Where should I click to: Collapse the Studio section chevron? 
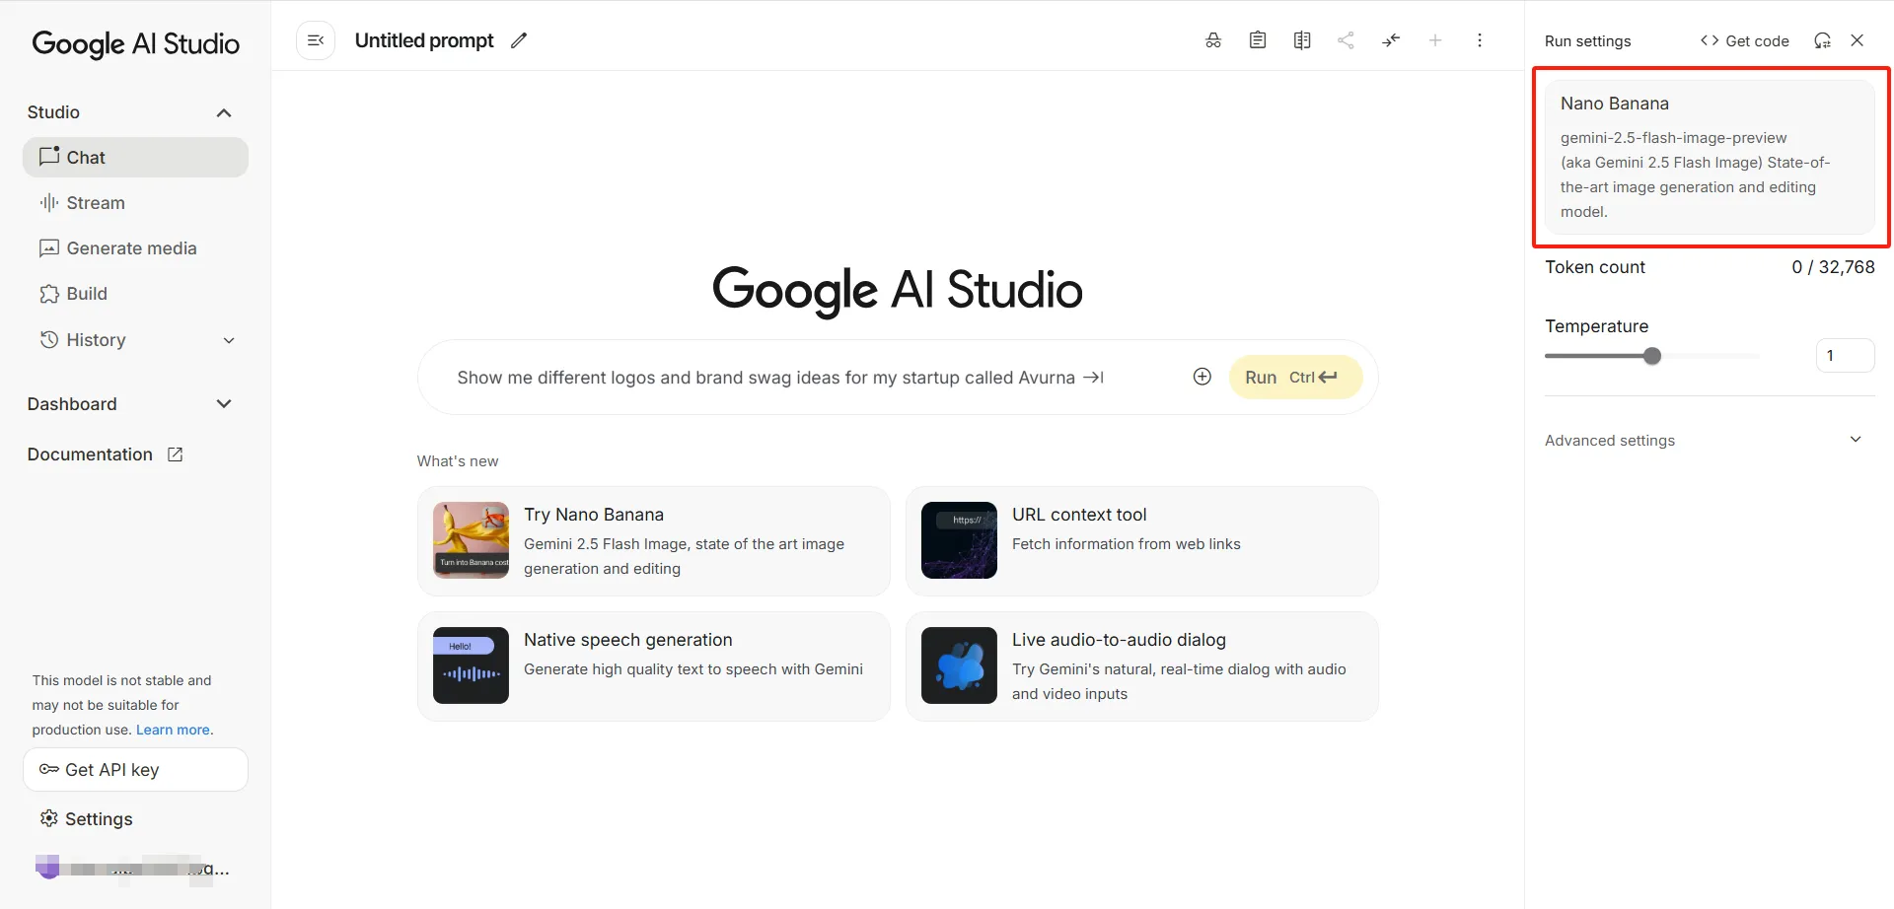[224, 112]
